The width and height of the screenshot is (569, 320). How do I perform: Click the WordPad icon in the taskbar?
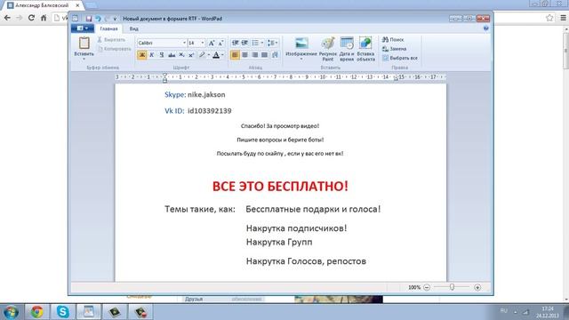[x=89, y=312]
